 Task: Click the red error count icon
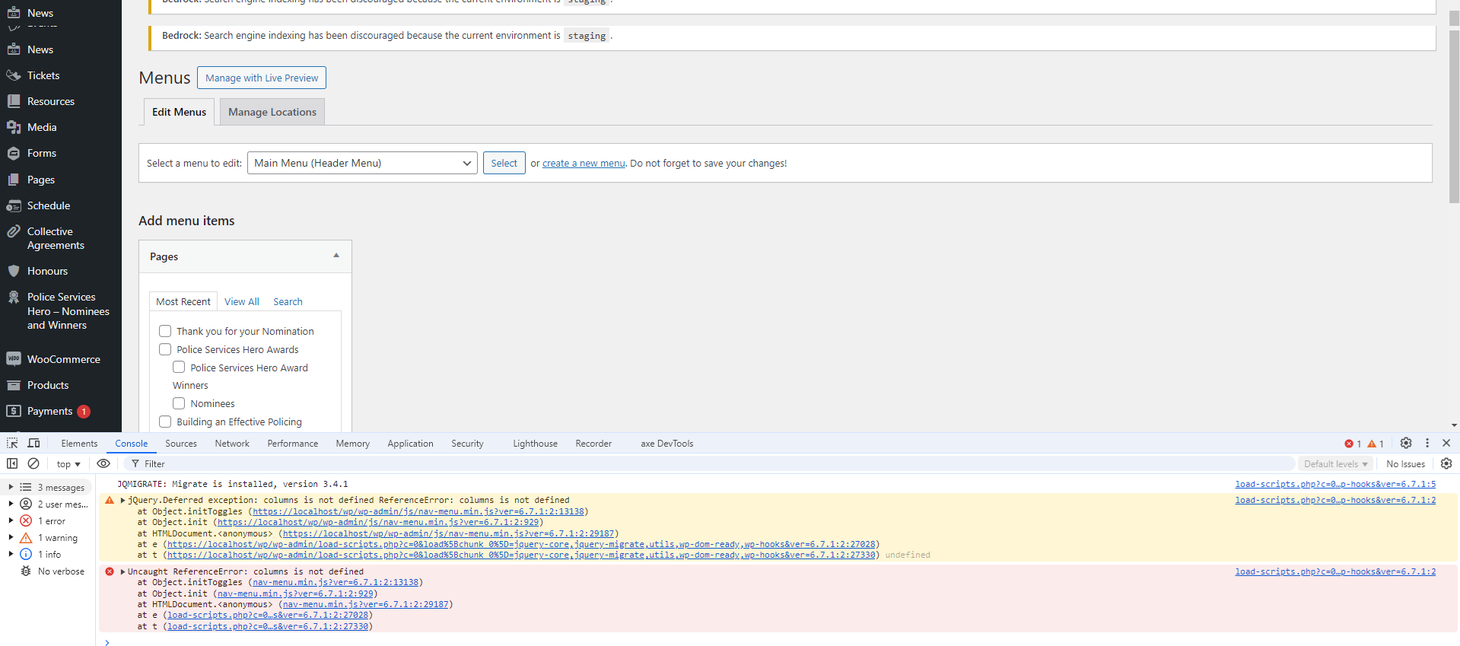pyautogui.click(x=1349, y=444)
